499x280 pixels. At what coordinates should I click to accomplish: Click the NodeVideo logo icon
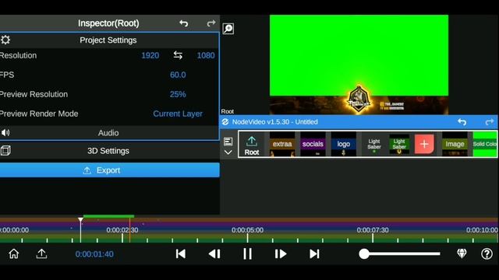tap(225, 122)
